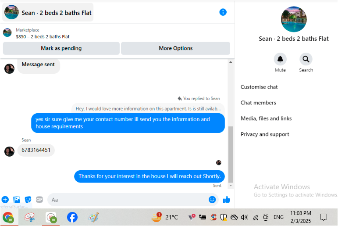Open Facebook from the Windows taskbar
This screenshot has width=338, height=226.
[x=72, y=217]
